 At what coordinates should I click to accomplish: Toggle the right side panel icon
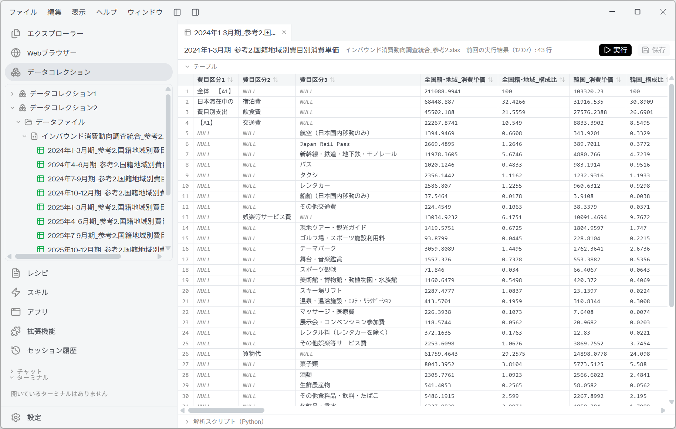tap(195, 12)
